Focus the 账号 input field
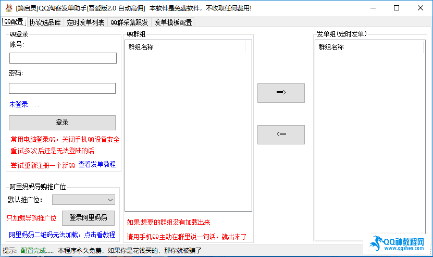The height and width of the screenshot is (257, 433). [63, 58]
